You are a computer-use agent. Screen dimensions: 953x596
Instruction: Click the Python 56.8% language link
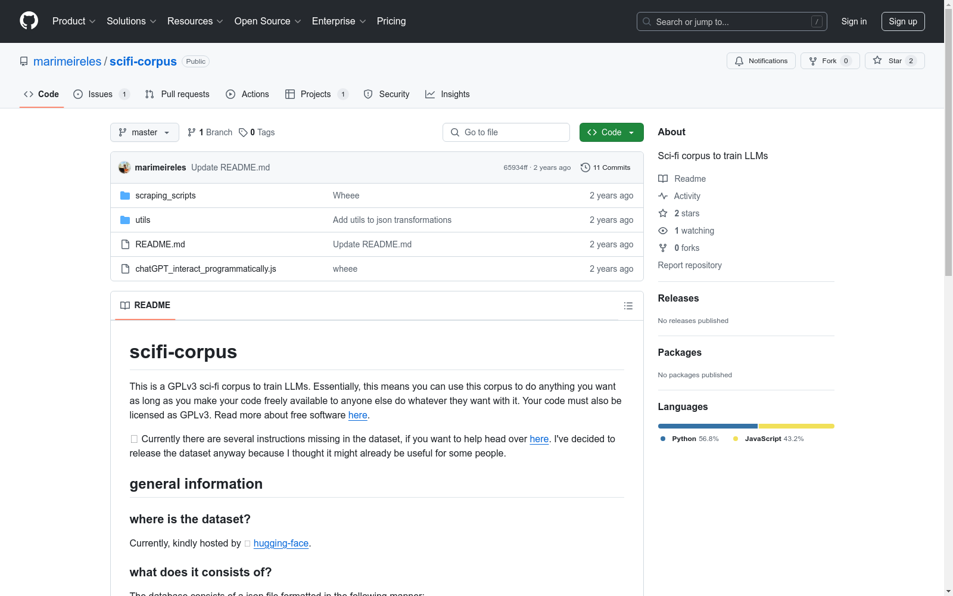pyautogui.click(x=690, y=439)
